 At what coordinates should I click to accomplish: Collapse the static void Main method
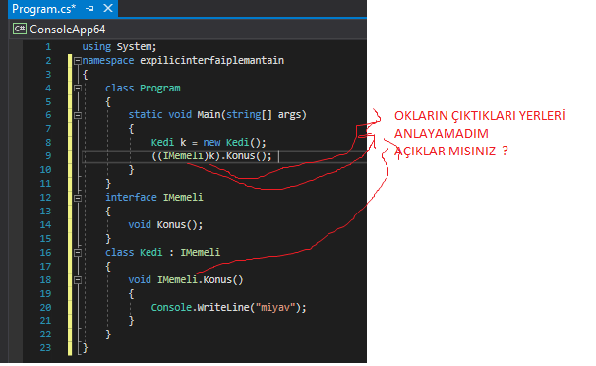[x=78, y=115]
